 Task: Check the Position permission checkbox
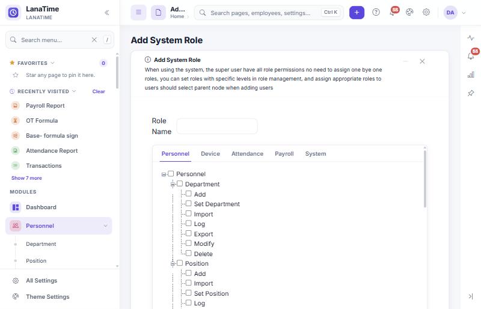180,263
